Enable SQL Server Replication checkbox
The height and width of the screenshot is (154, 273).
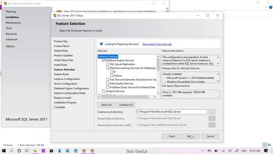coord(107,64)
